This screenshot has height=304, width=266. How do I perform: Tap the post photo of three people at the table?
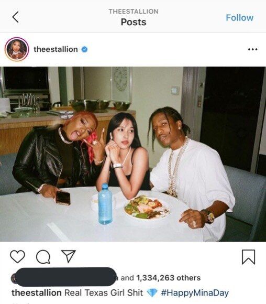point(133,154)
